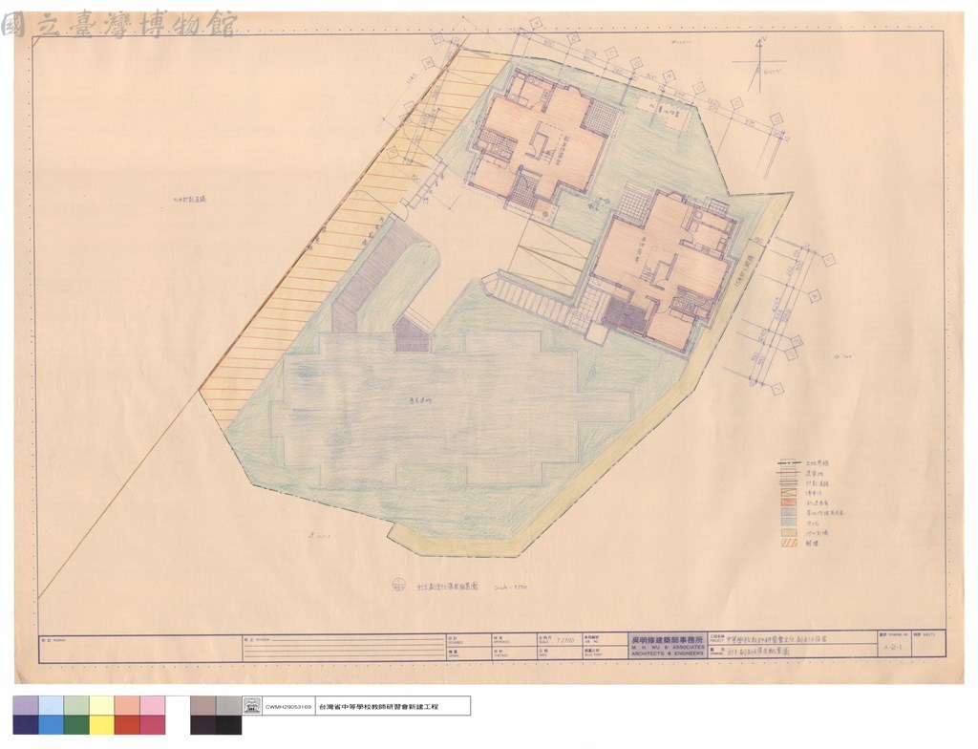Select the bright yellow color patch

pos(101,725)
